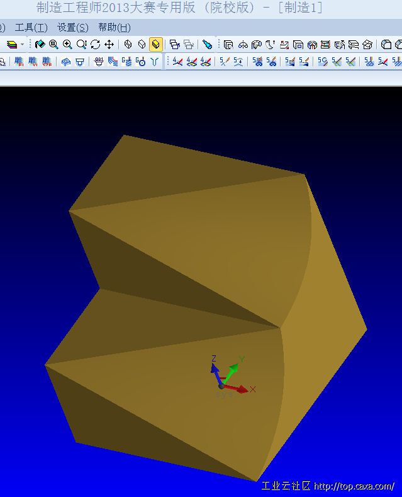This screenshot has width=402, height=497.
Task: Toggle the highlighted shaded display mode
Action: (x=156, y=45)
